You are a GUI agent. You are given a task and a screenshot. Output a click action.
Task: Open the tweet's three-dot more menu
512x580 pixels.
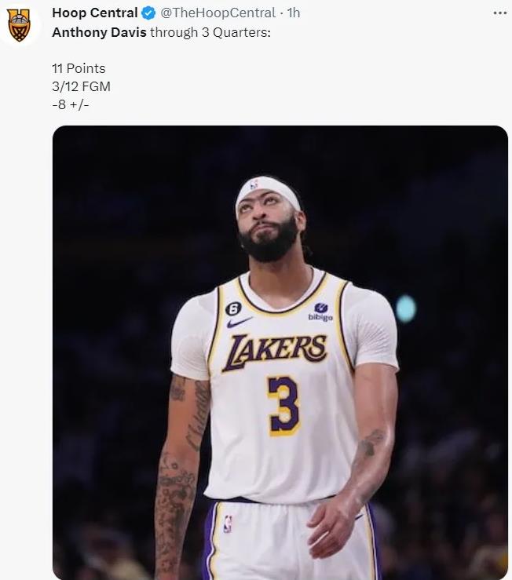coord(499,13)
